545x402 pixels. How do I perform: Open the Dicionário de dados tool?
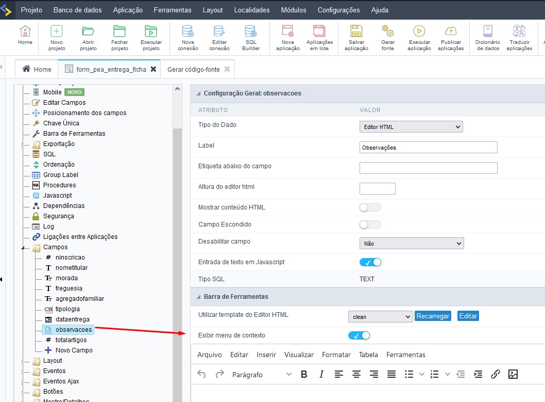tap(488, 38)
